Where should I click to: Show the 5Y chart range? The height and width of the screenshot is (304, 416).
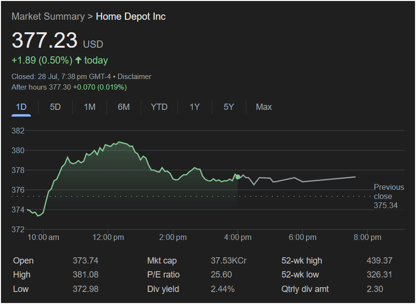tap(228, 107)
